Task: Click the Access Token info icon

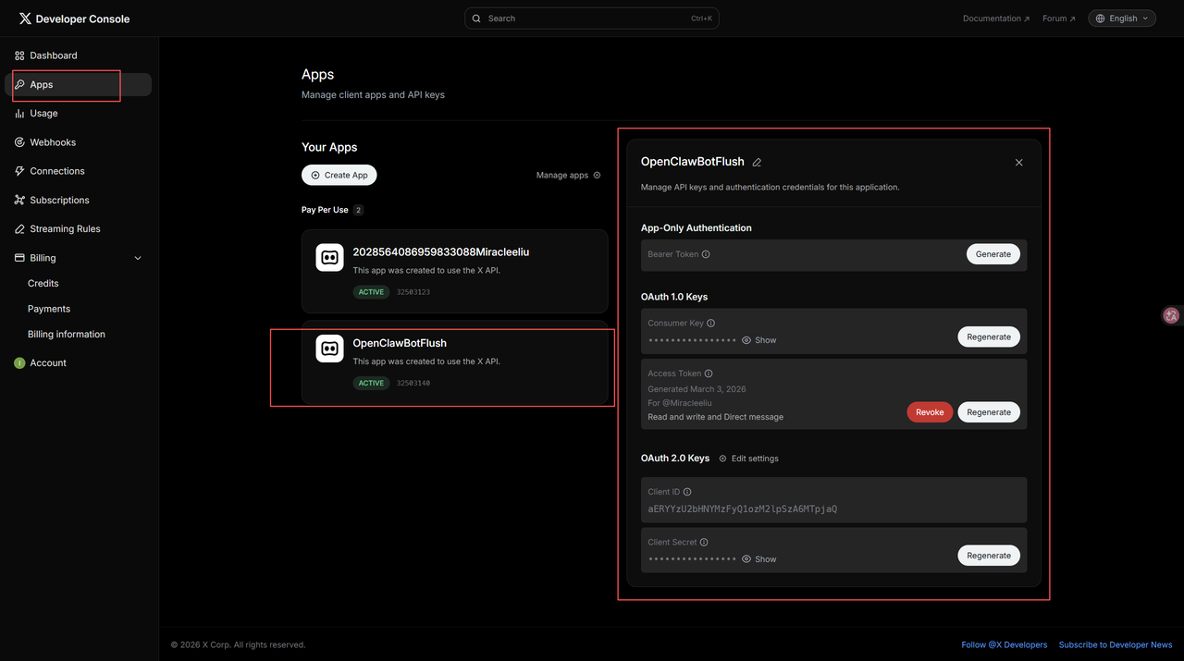Action: [x=709, y=373]
